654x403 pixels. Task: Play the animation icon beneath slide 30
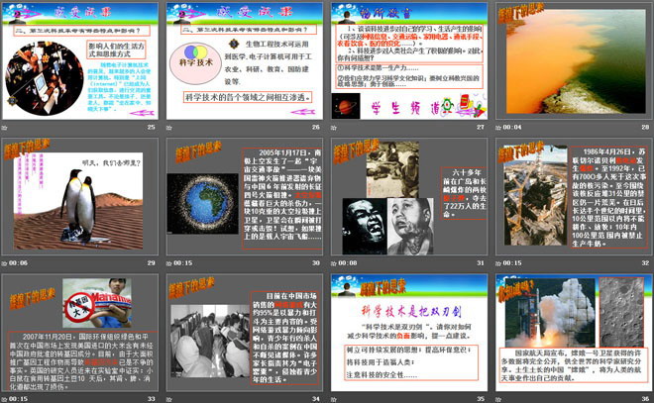[171, 262]
